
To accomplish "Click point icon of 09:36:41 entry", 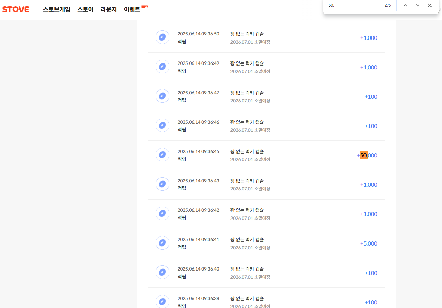I will point(162,243).
